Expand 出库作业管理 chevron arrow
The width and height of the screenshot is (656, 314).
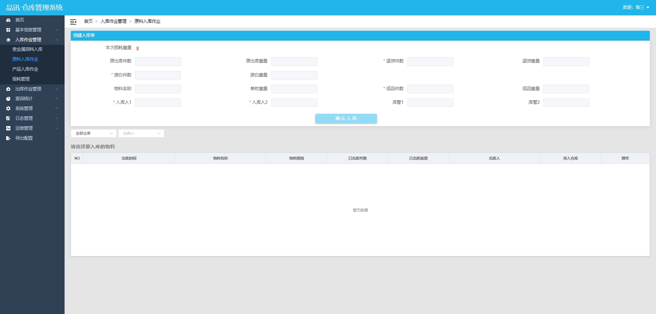click(x=57, y=89)
